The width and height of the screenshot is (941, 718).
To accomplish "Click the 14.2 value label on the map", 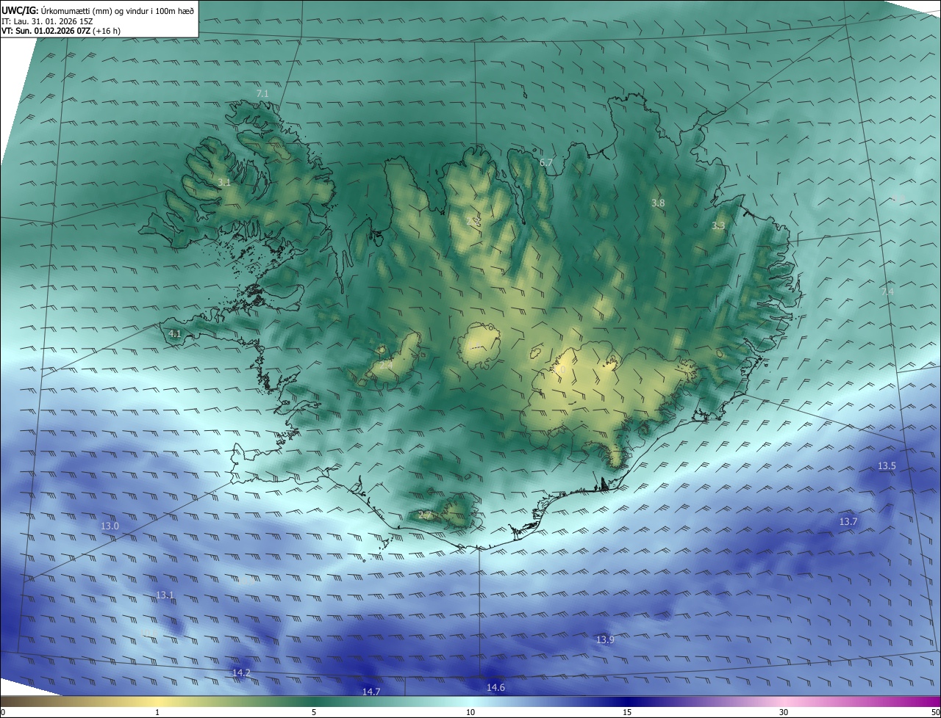I will coord(241,672).
